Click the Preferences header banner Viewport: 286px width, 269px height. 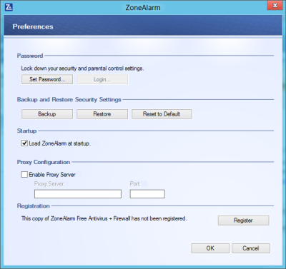143,26
